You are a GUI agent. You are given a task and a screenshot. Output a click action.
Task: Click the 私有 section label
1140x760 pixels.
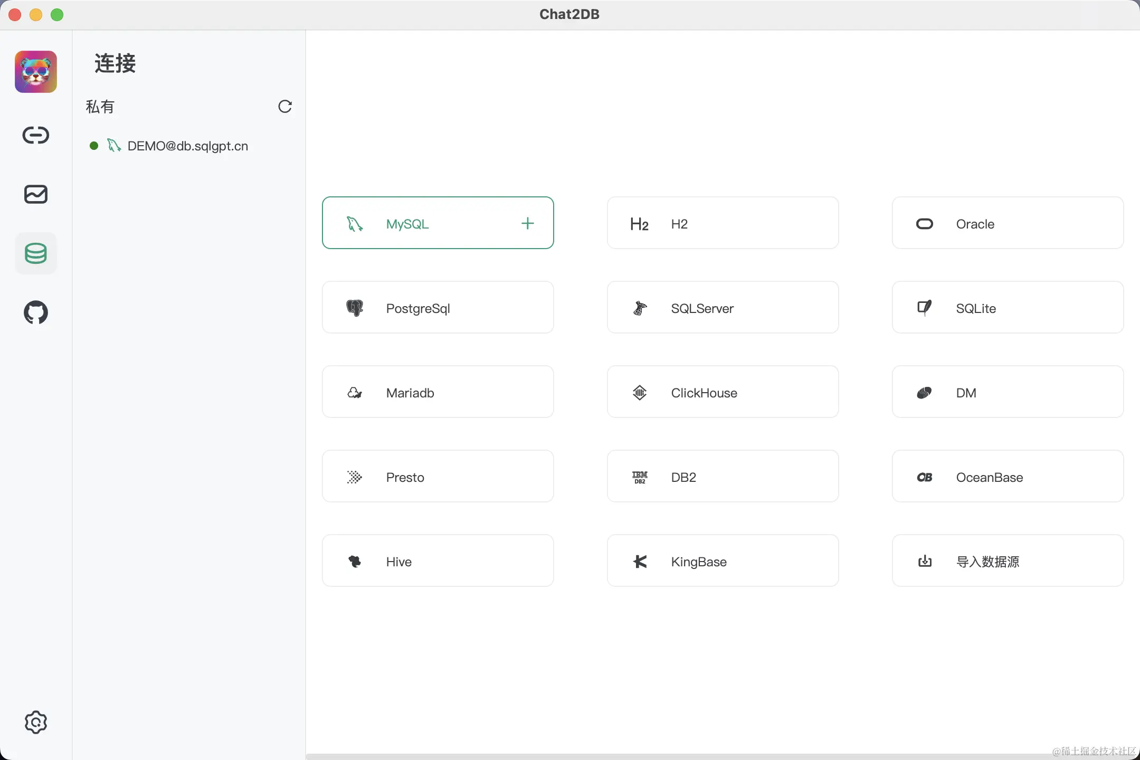click(100, 107)
